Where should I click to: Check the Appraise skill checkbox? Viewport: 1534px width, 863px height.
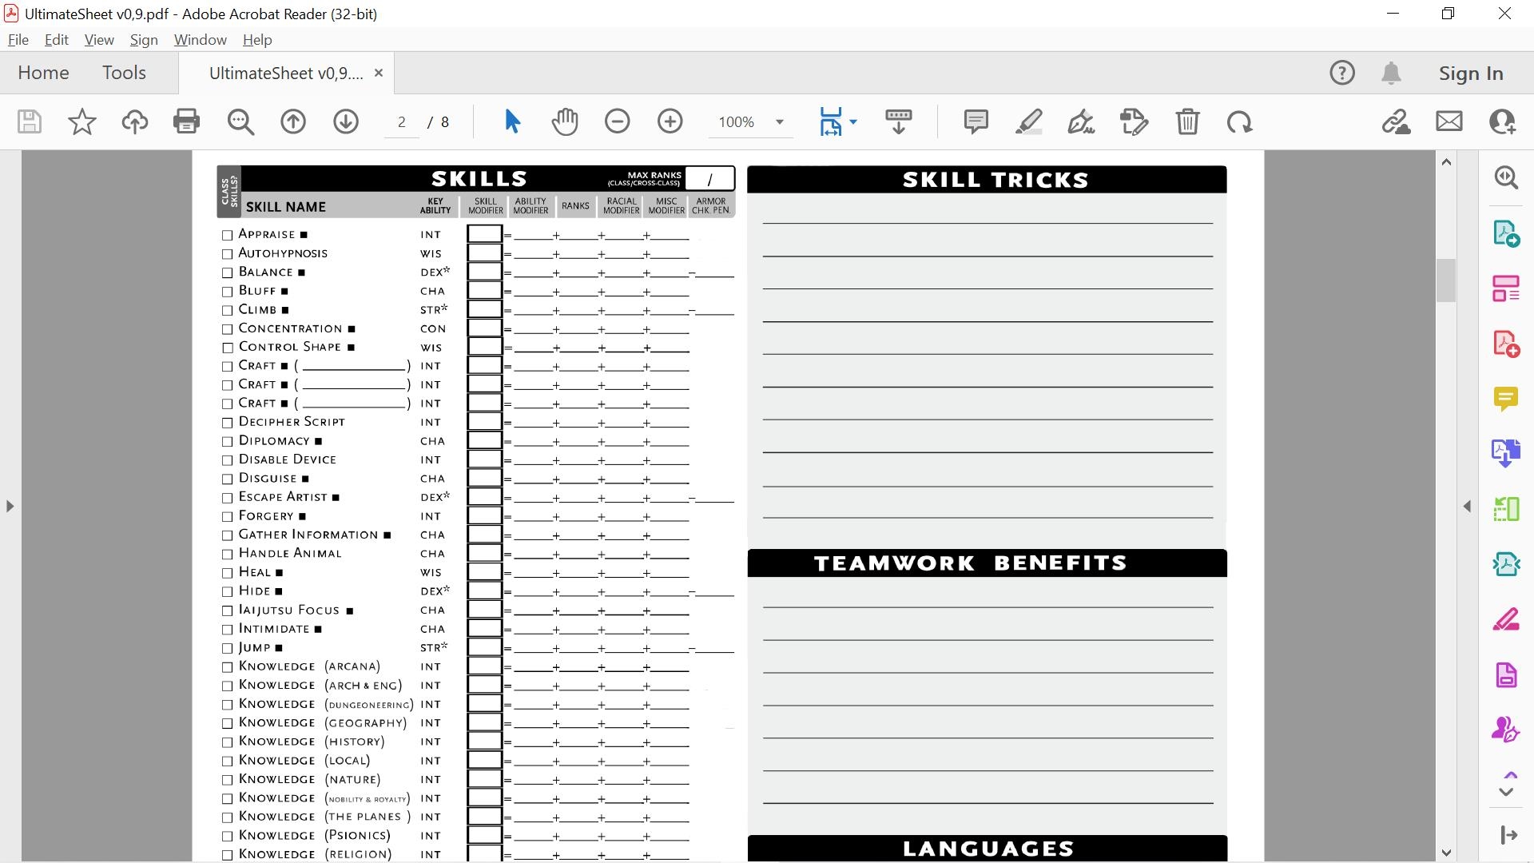point(226,235)
